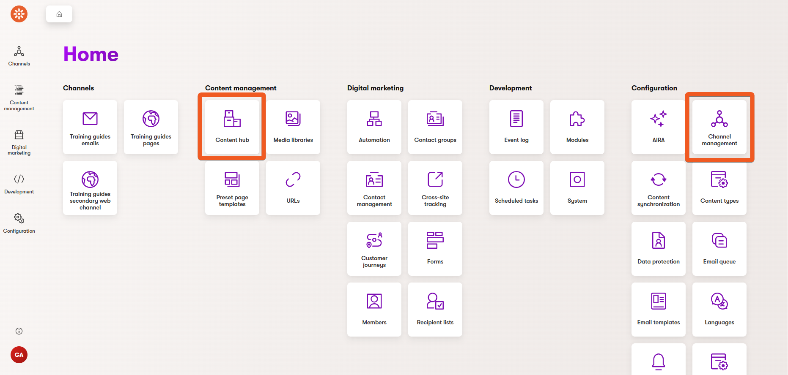Open Digital marketing in the left sidebar
Screen dimensions: 788x375
click(19, 143)
